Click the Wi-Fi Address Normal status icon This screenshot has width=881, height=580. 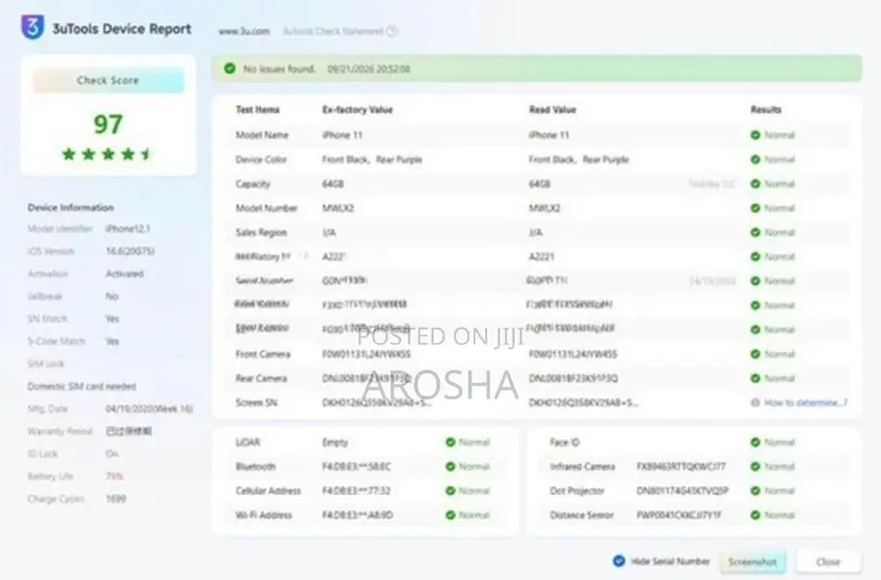click(x=450, y=515)
